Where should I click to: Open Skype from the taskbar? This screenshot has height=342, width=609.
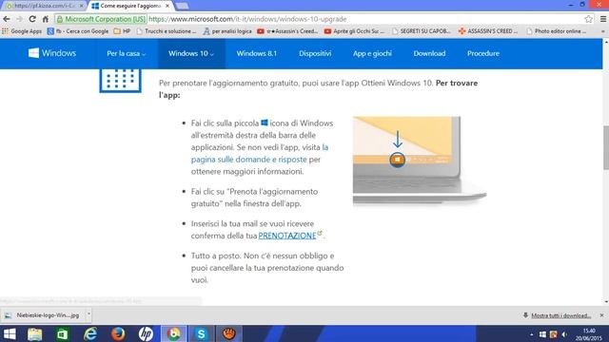[x=201, y=333]
